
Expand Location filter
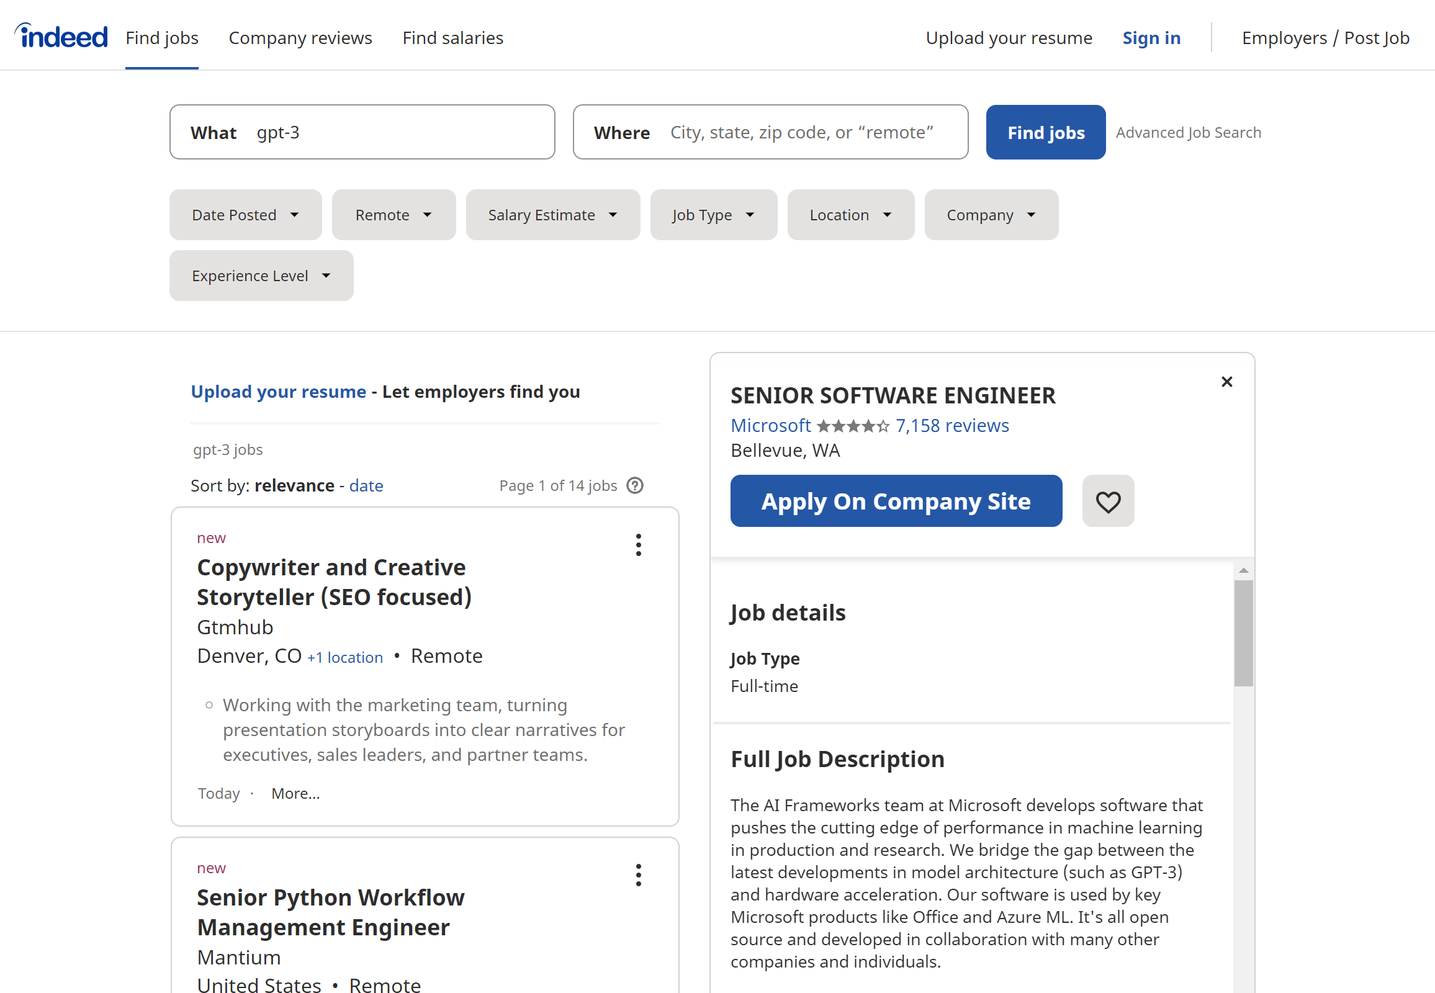851,215
